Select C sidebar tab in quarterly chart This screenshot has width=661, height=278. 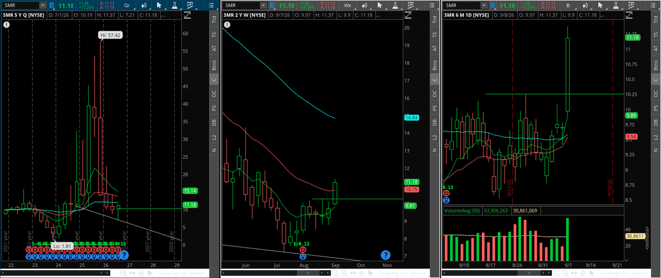(x=214, y=79)
